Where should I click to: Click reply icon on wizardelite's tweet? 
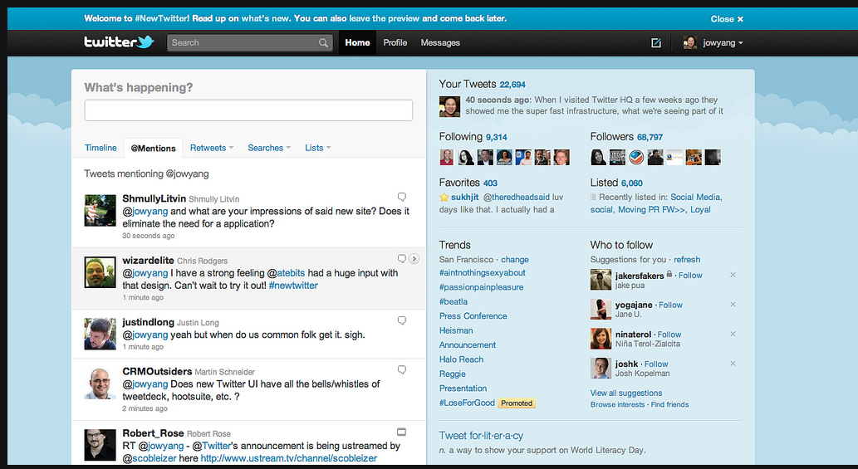402,258
